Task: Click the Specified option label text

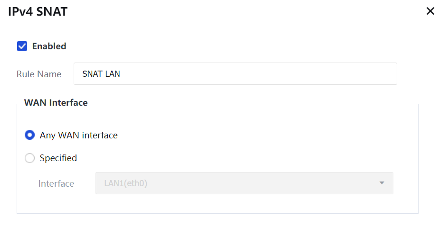Action: [58, 158]
